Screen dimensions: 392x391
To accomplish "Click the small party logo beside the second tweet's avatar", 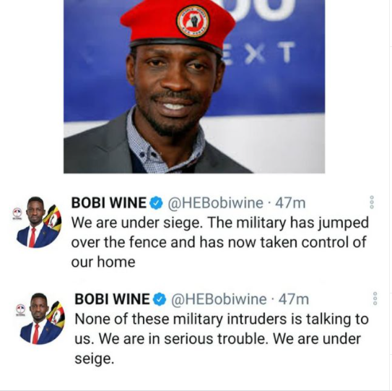I will pyautogui.click(x=21, y=309).
